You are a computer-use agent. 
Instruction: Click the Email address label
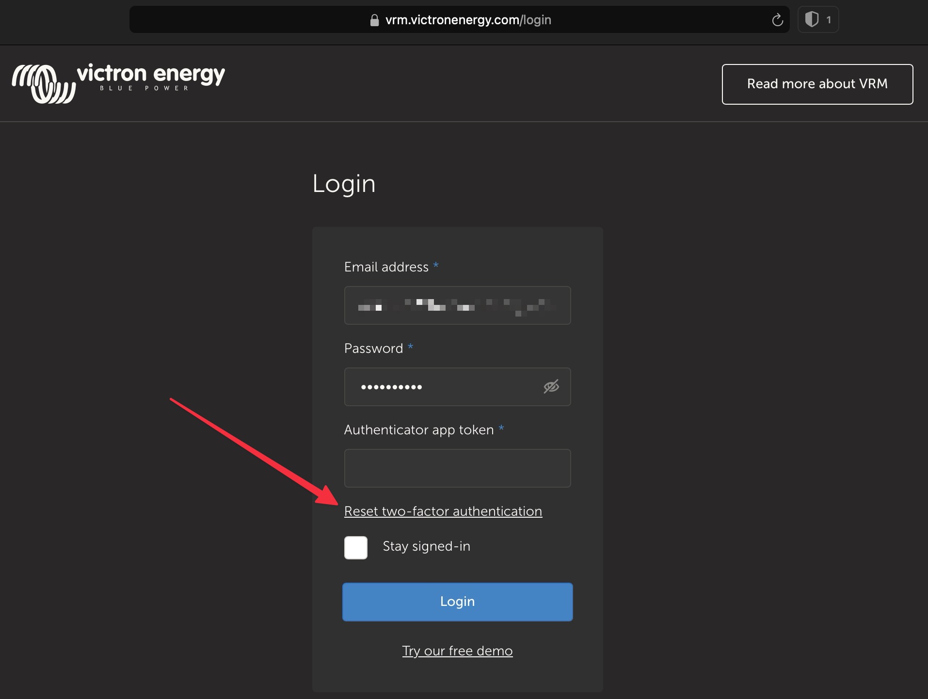[386, 267]
